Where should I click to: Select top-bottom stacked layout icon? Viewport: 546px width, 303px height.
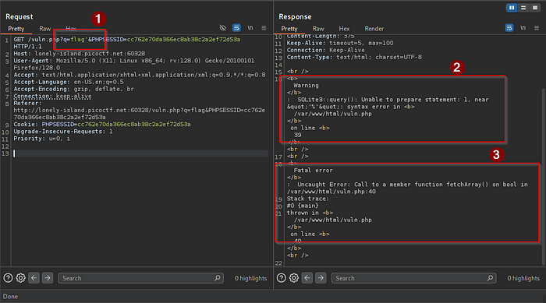click(x=523, y=8)
